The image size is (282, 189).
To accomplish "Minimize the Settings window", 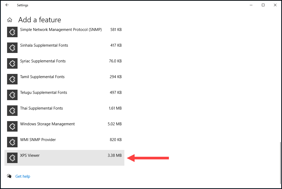I will pyautogui.click(x=251, y=5).
